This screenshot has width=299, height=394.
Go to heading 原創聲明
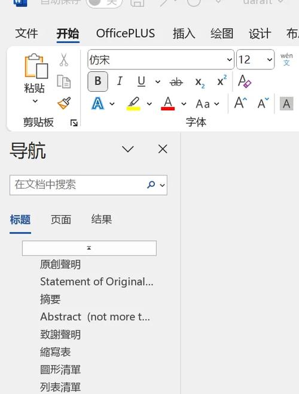[60, 264]
